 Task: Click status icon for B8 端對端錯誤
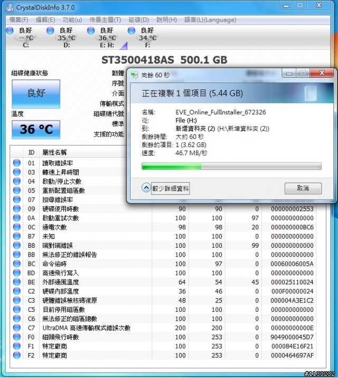click(16, 246)
